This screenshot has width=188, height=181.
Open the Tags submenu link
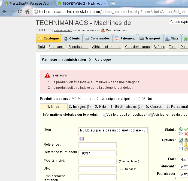click(x=173, y=47)
